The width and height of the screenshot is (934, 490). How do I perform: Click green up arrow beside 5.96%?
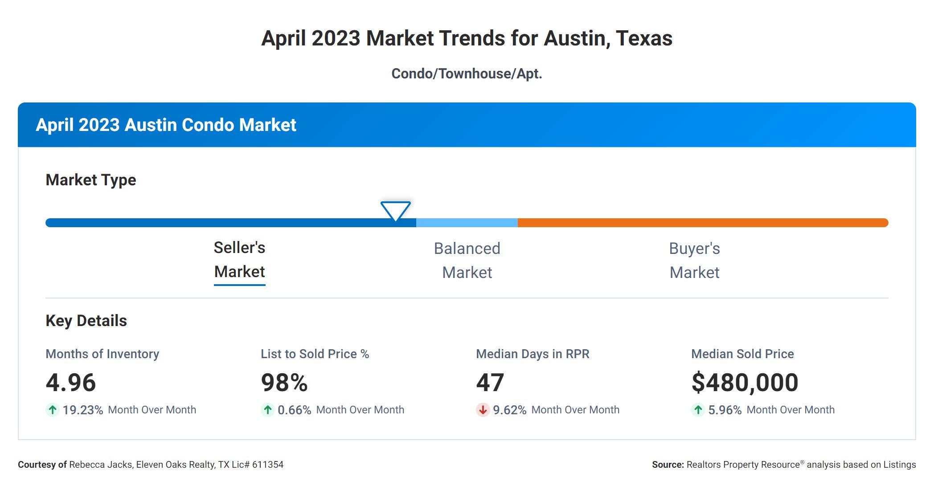coord(698,410)
